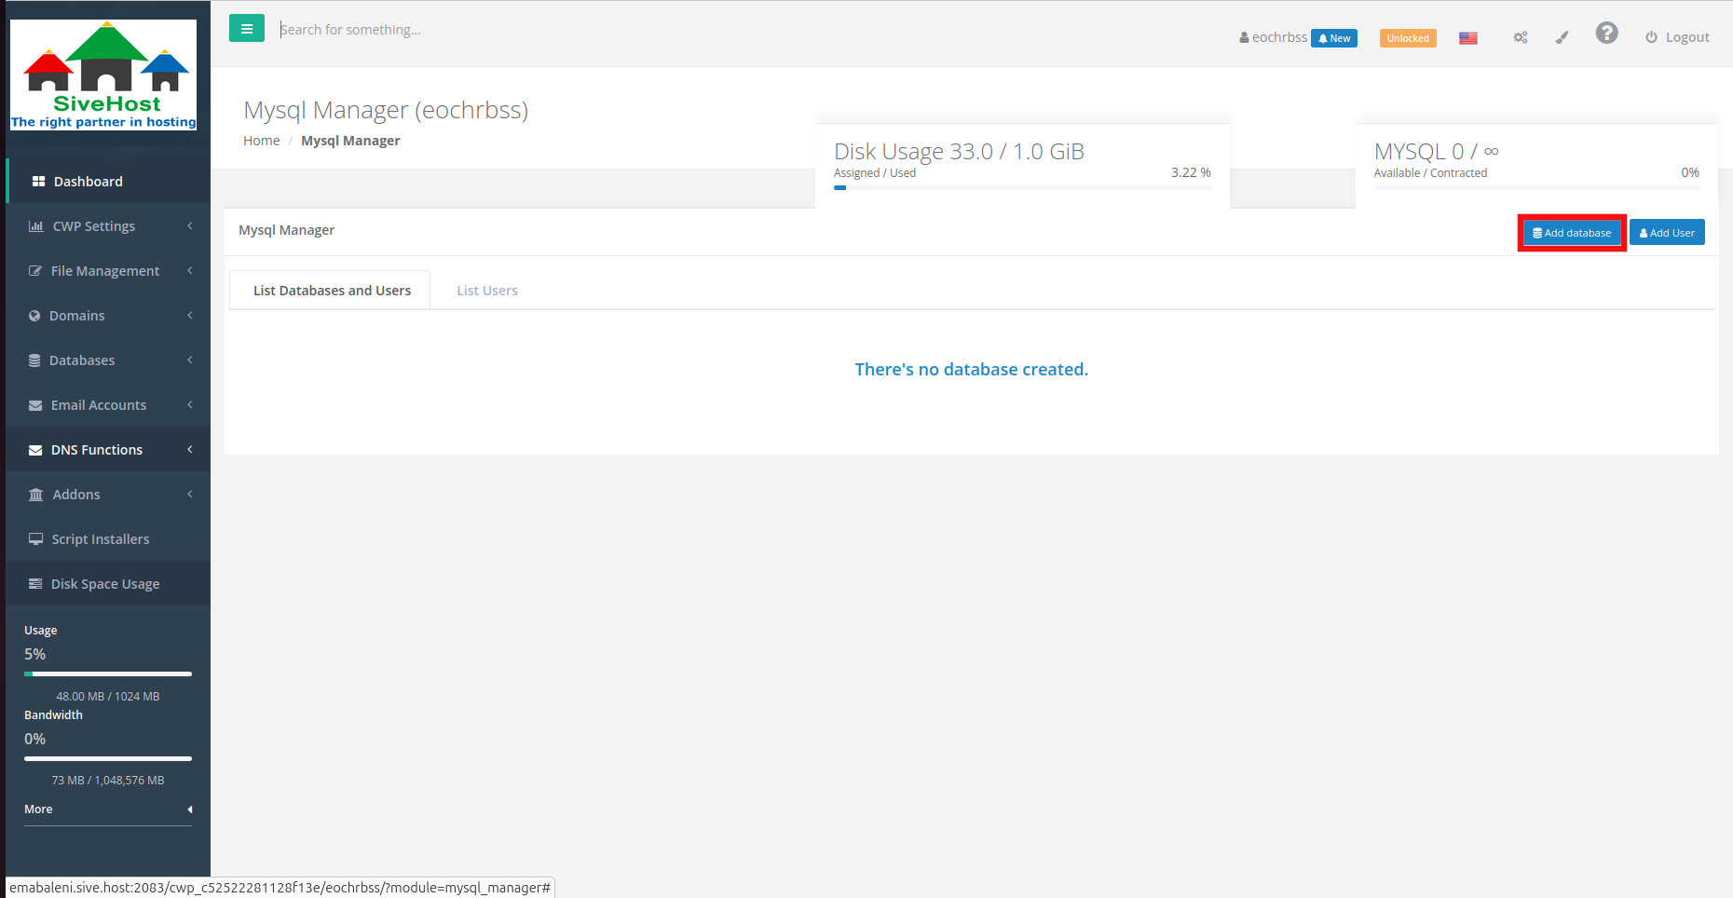Viewport: 1733px width, 898px height.
Task: Click the eochrbss username
Action: coord(1279,37)
